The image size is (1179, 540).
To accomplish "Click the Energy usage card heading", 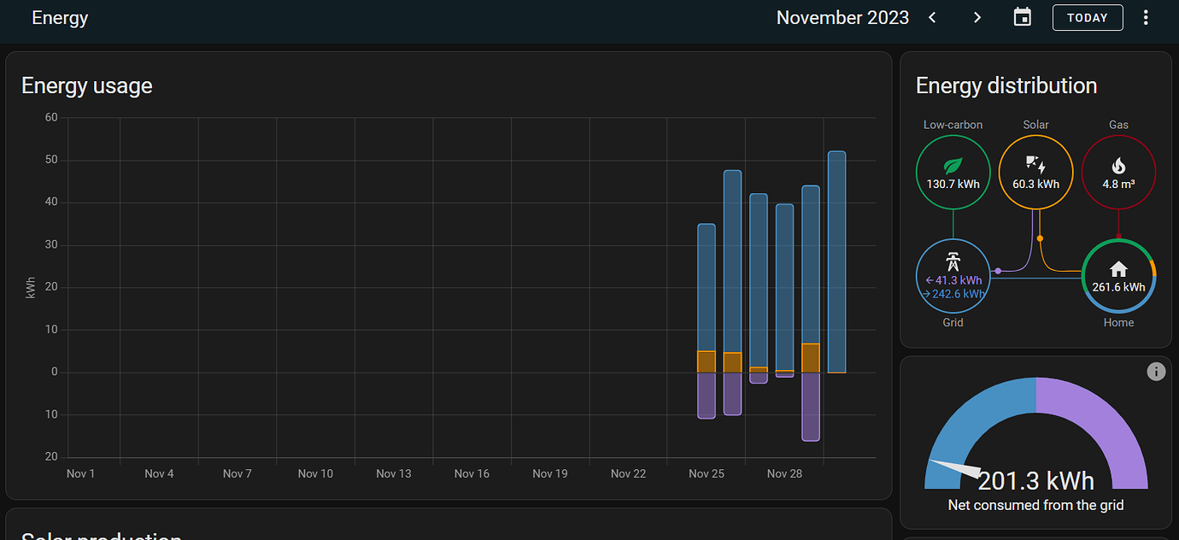I will 87,85.
